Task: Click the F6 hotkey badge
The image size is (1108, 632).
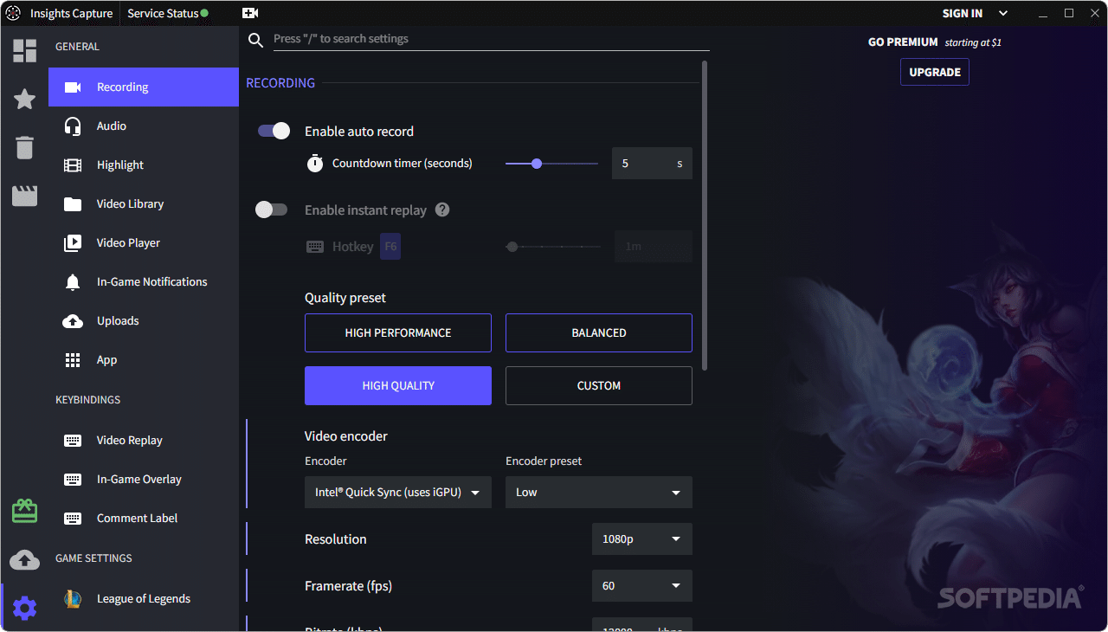Action: point(390,247)
